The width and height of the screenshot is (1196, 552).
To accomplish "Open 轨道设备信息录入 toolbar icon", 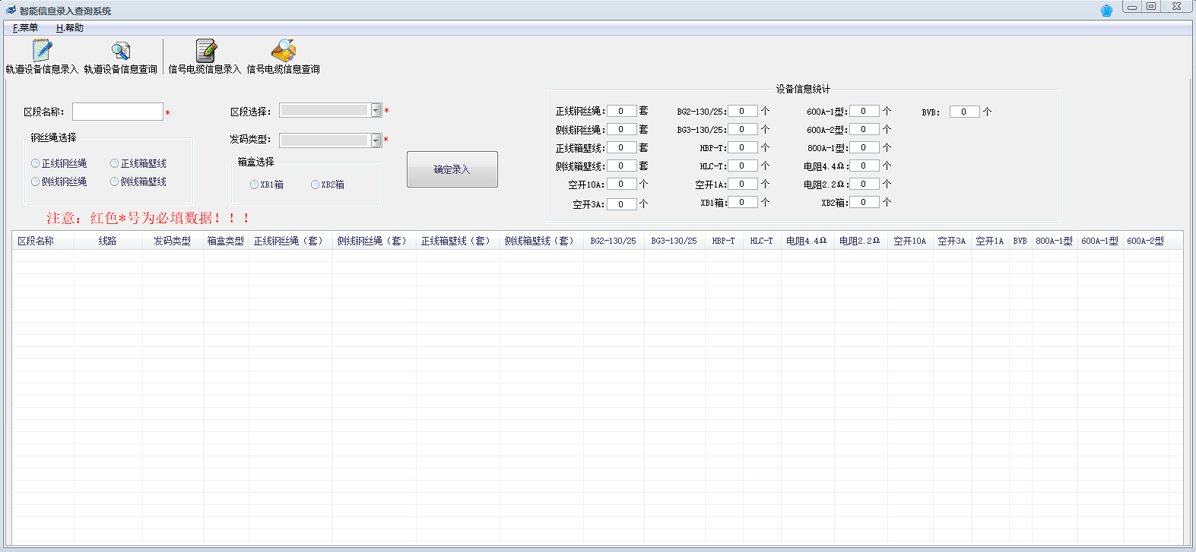I will pyautogui.click(x=42, y=52).
